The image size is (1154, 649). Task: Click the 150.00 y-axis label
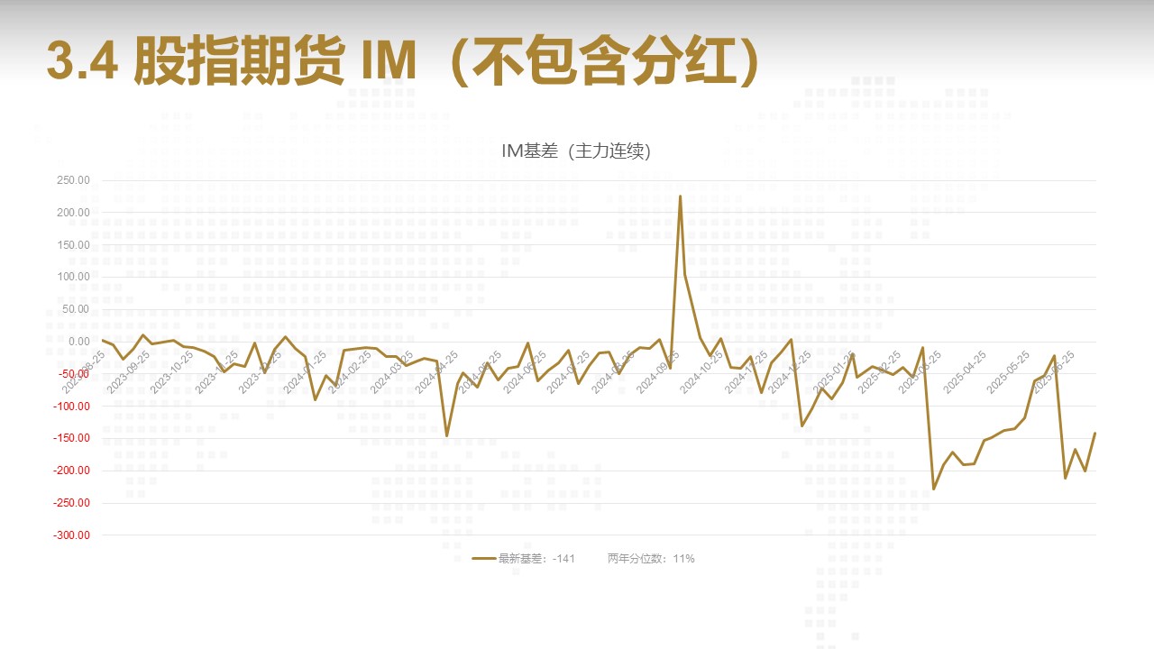click(72, 245)
